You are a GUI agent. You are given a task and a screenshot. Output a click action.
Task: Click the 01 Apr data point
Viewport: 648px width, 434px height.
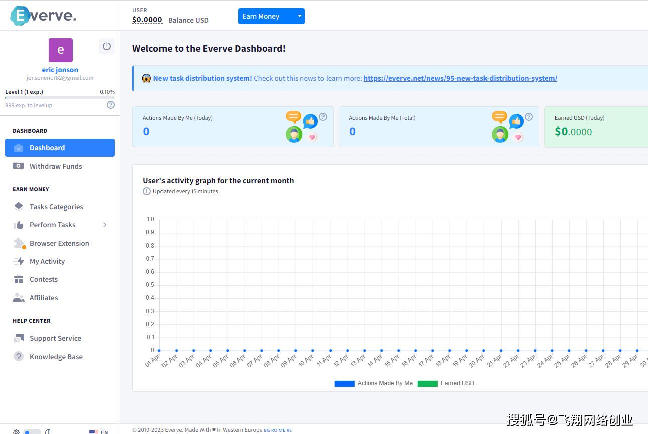click(x=159, y=351)
